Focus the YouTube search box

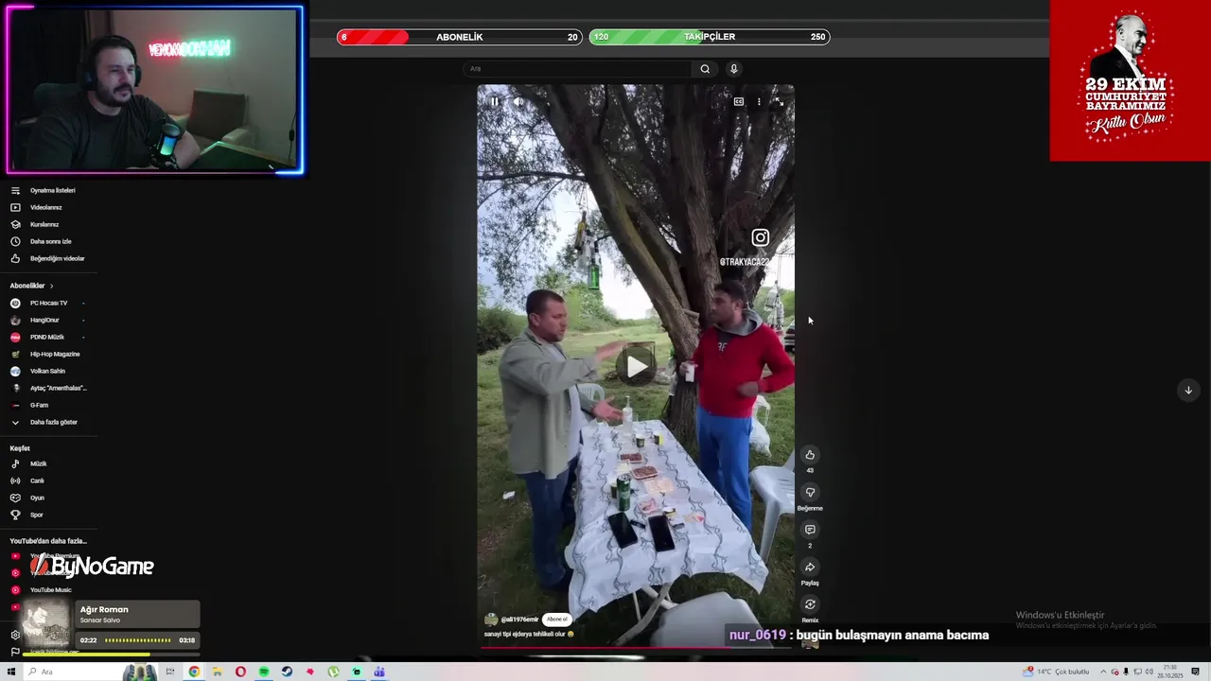[x=578, y=69]
